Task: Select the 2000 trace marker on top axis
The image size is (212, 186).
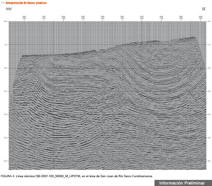Action: click(x=24, y=16)
